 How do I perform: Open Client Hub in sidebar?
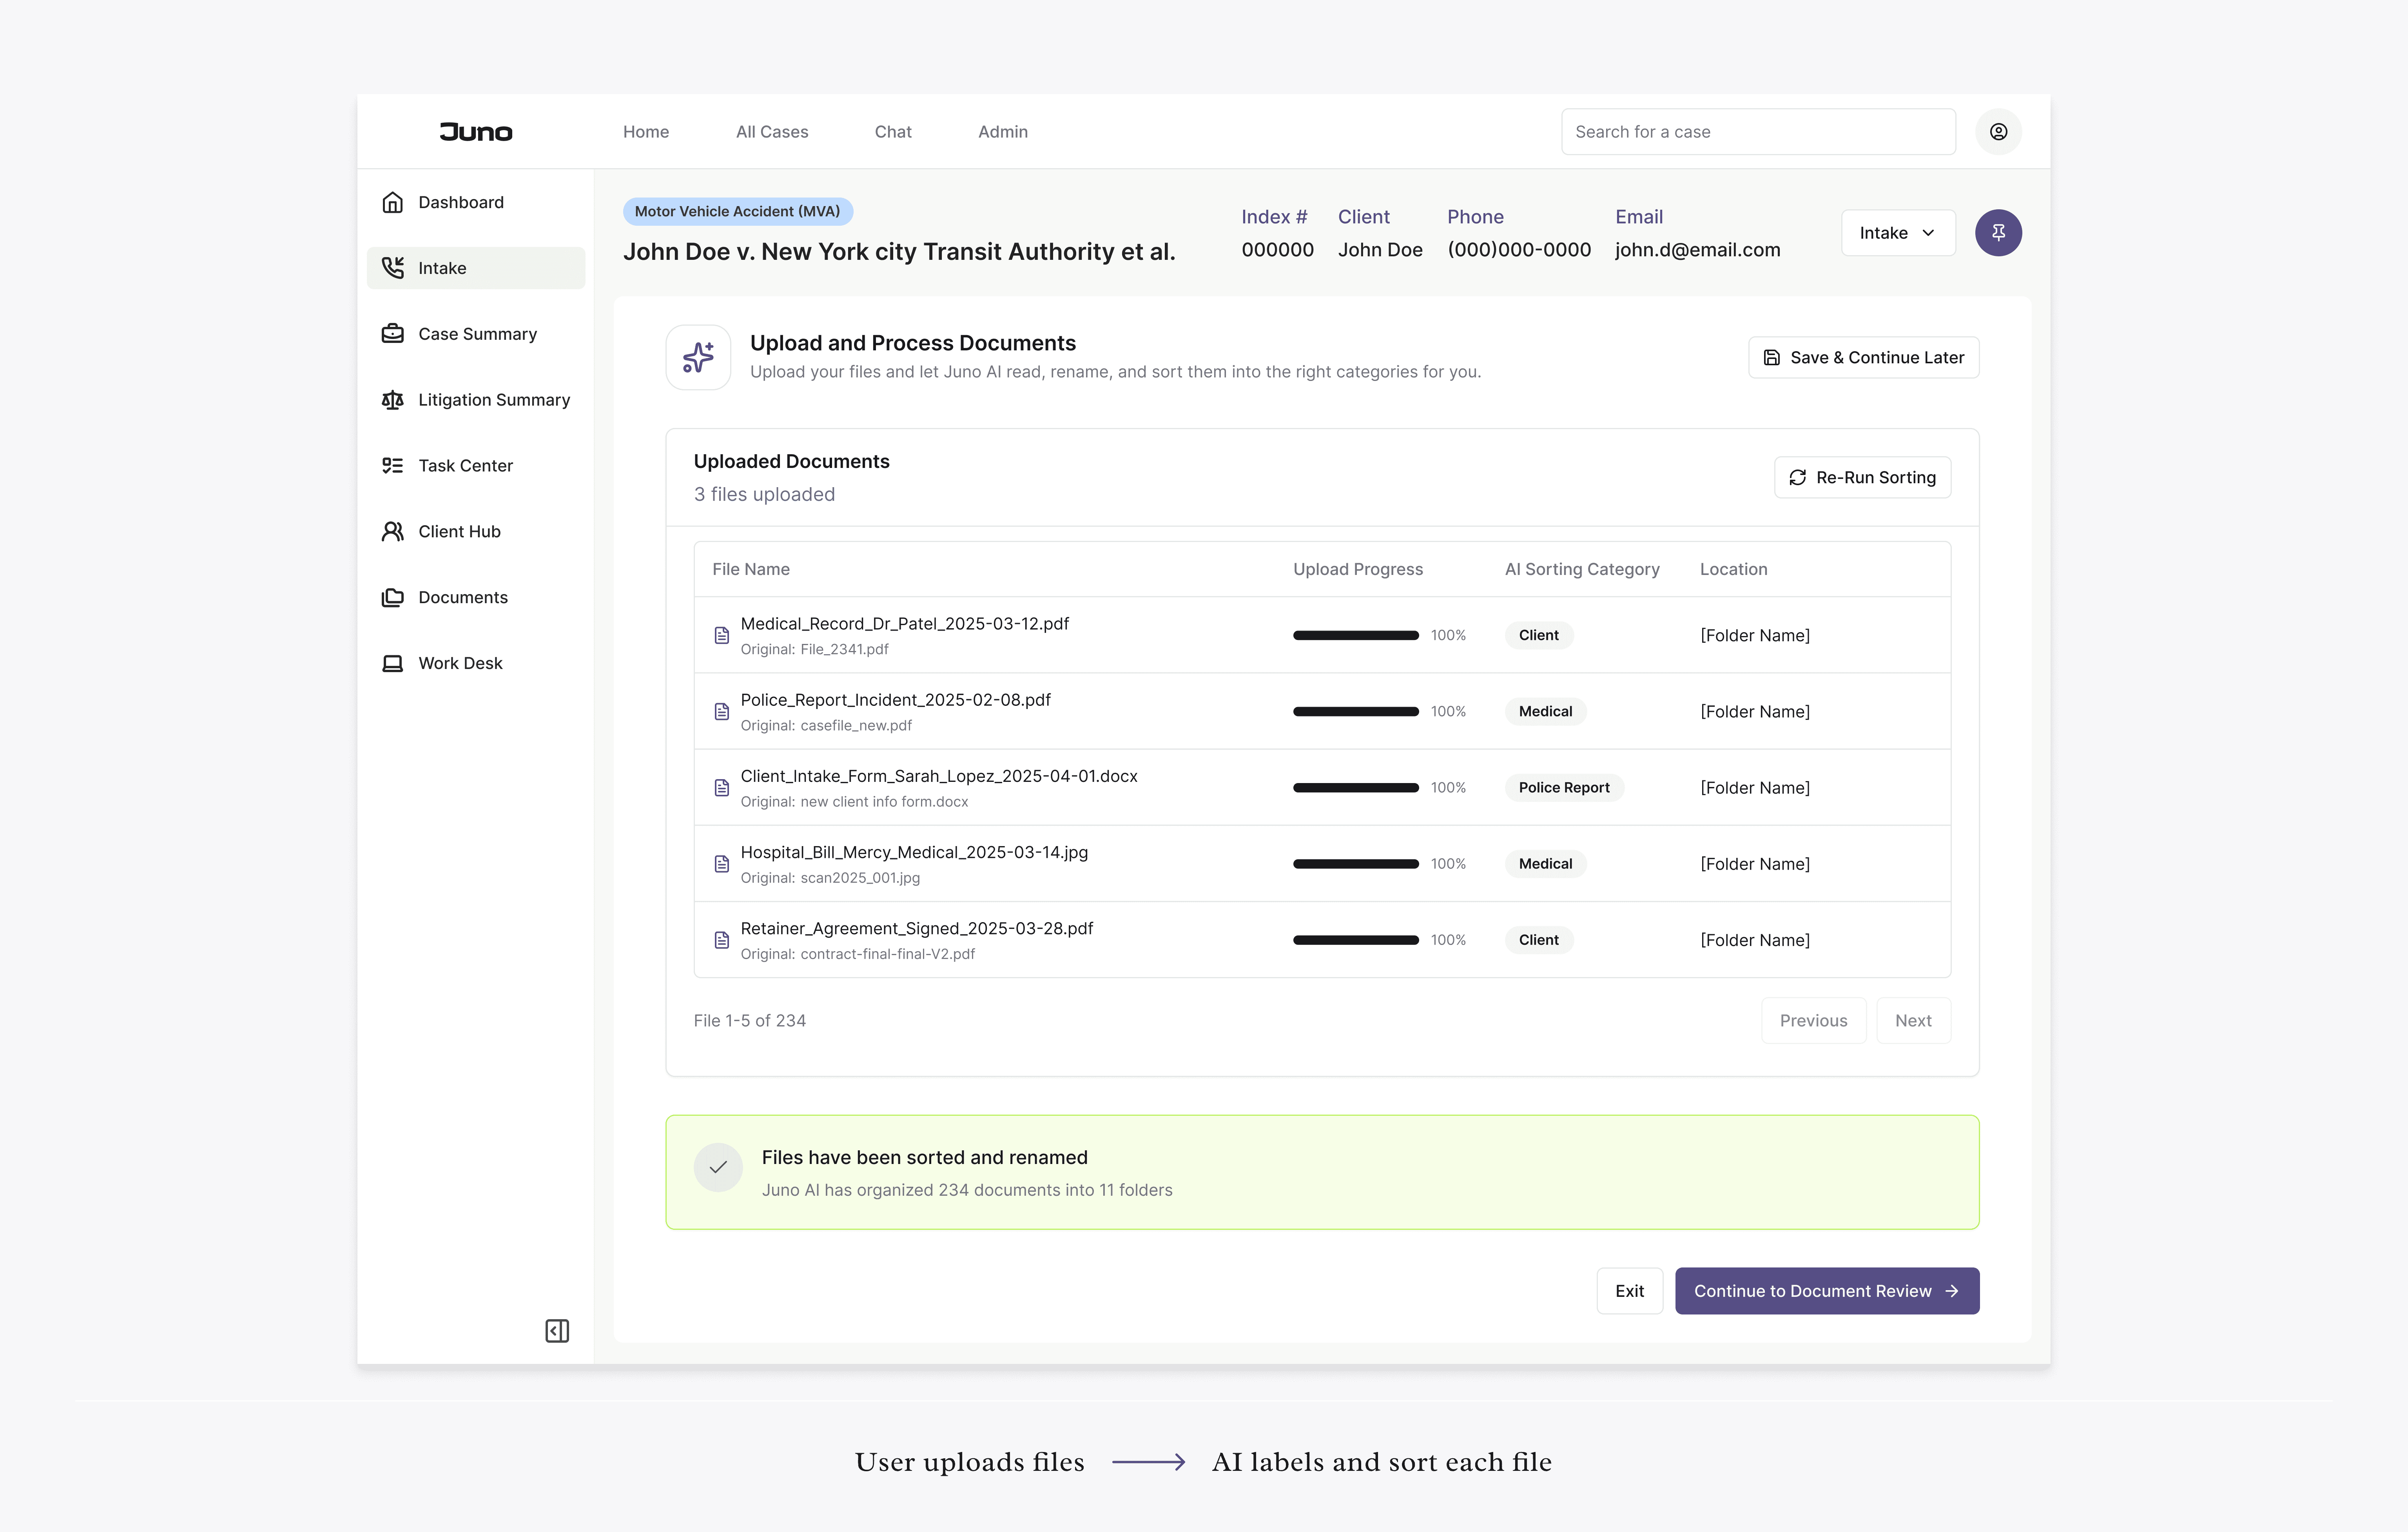coord(459,532)
